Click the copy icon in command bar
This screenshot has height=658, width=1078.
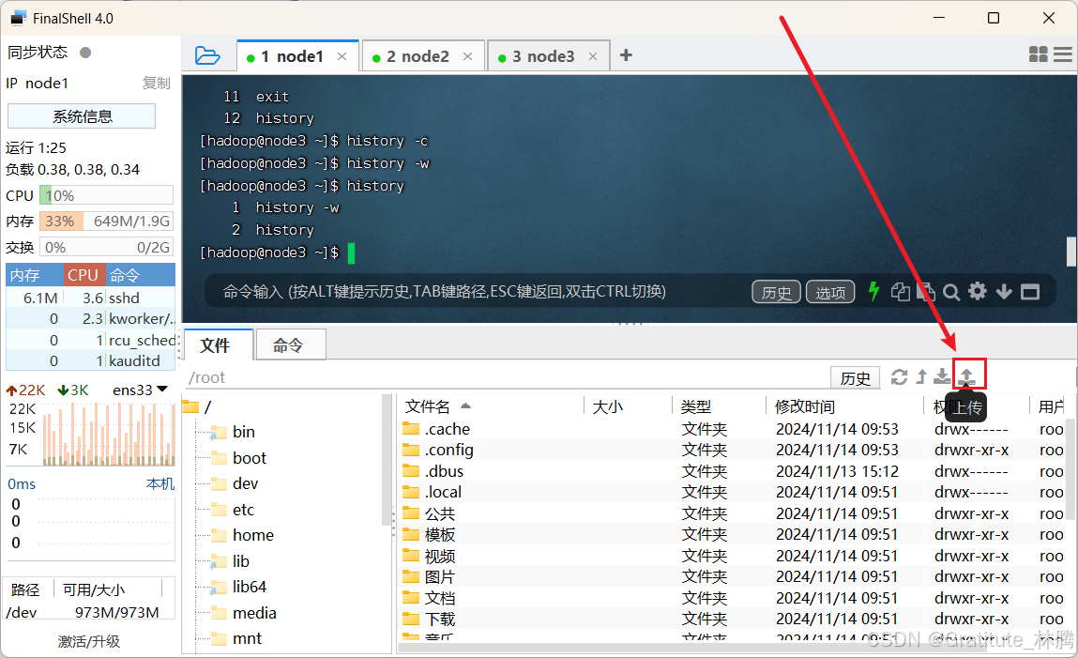(900, 292)
